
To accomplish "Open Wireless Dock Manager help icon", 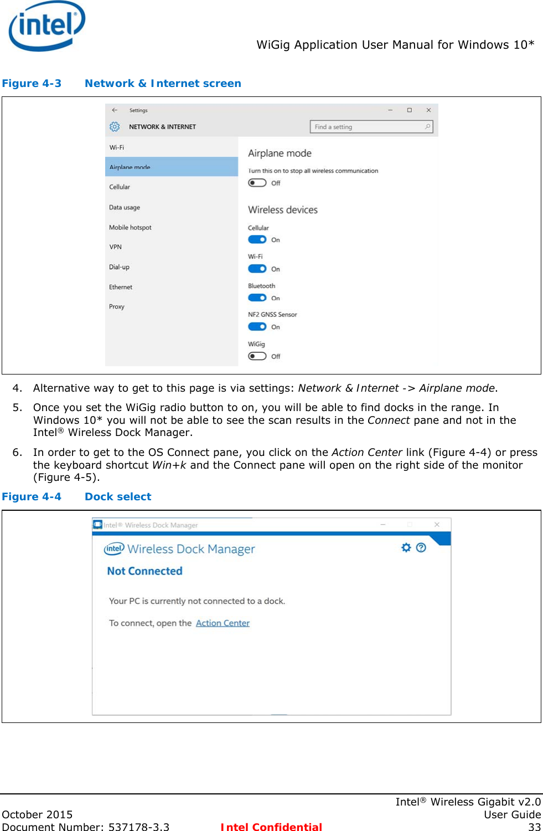I will (421, 547).
